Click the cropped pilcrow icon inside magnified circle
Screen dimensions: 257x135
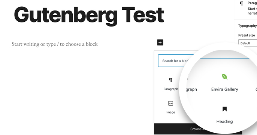coord(188,77)
